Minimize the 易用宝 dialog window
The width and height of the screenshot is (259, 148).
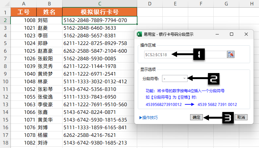pos(217,34)
